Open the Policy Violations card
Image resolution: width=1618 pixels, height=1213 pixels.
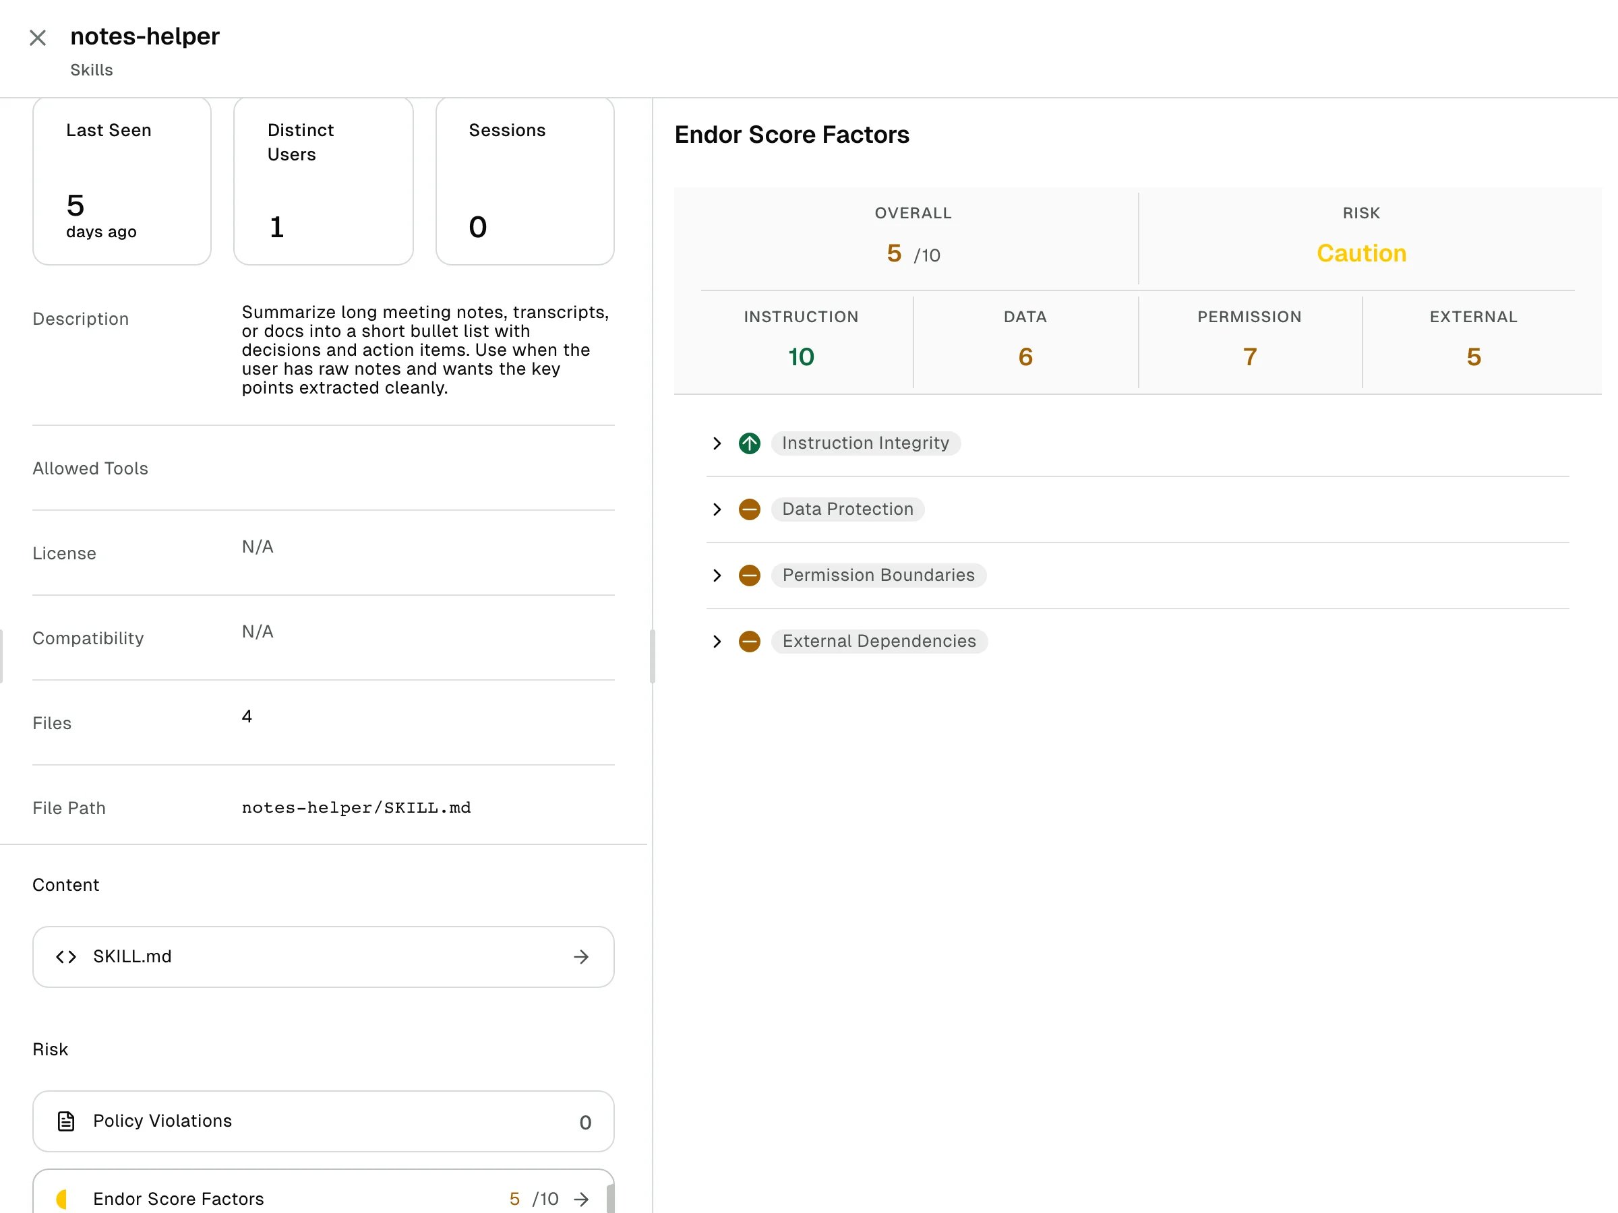point(324,1121)
